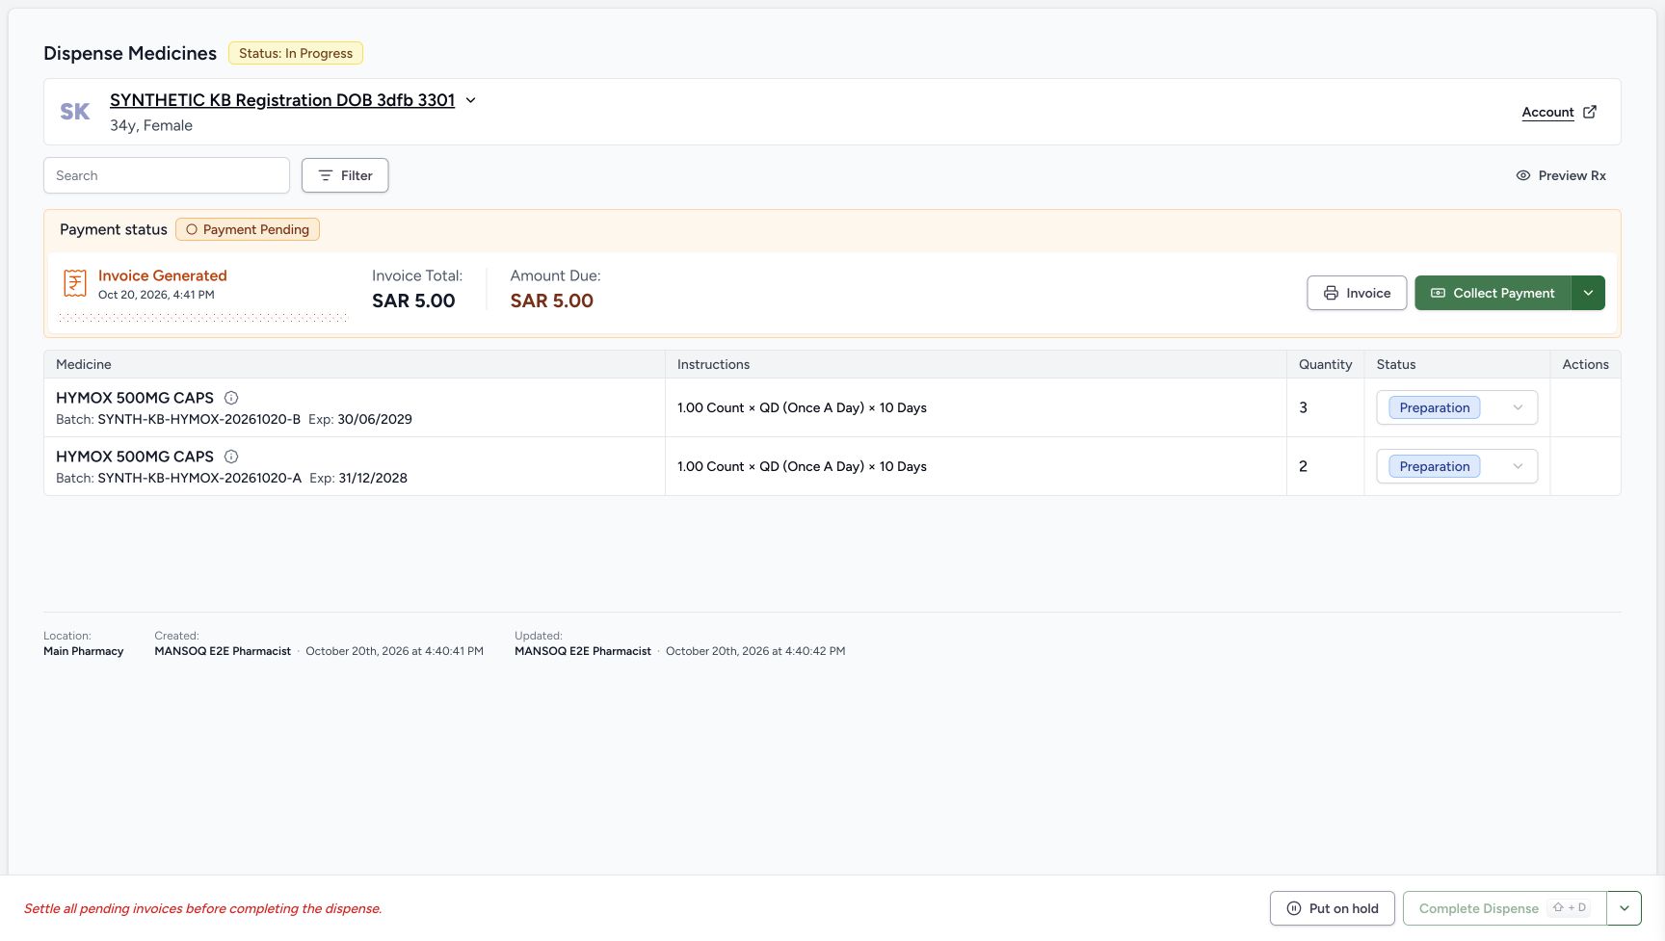Click expiry date 30/06/2029
Image resolution: width=1665 pixels, height=941 pixels.
tap(375, 419)
